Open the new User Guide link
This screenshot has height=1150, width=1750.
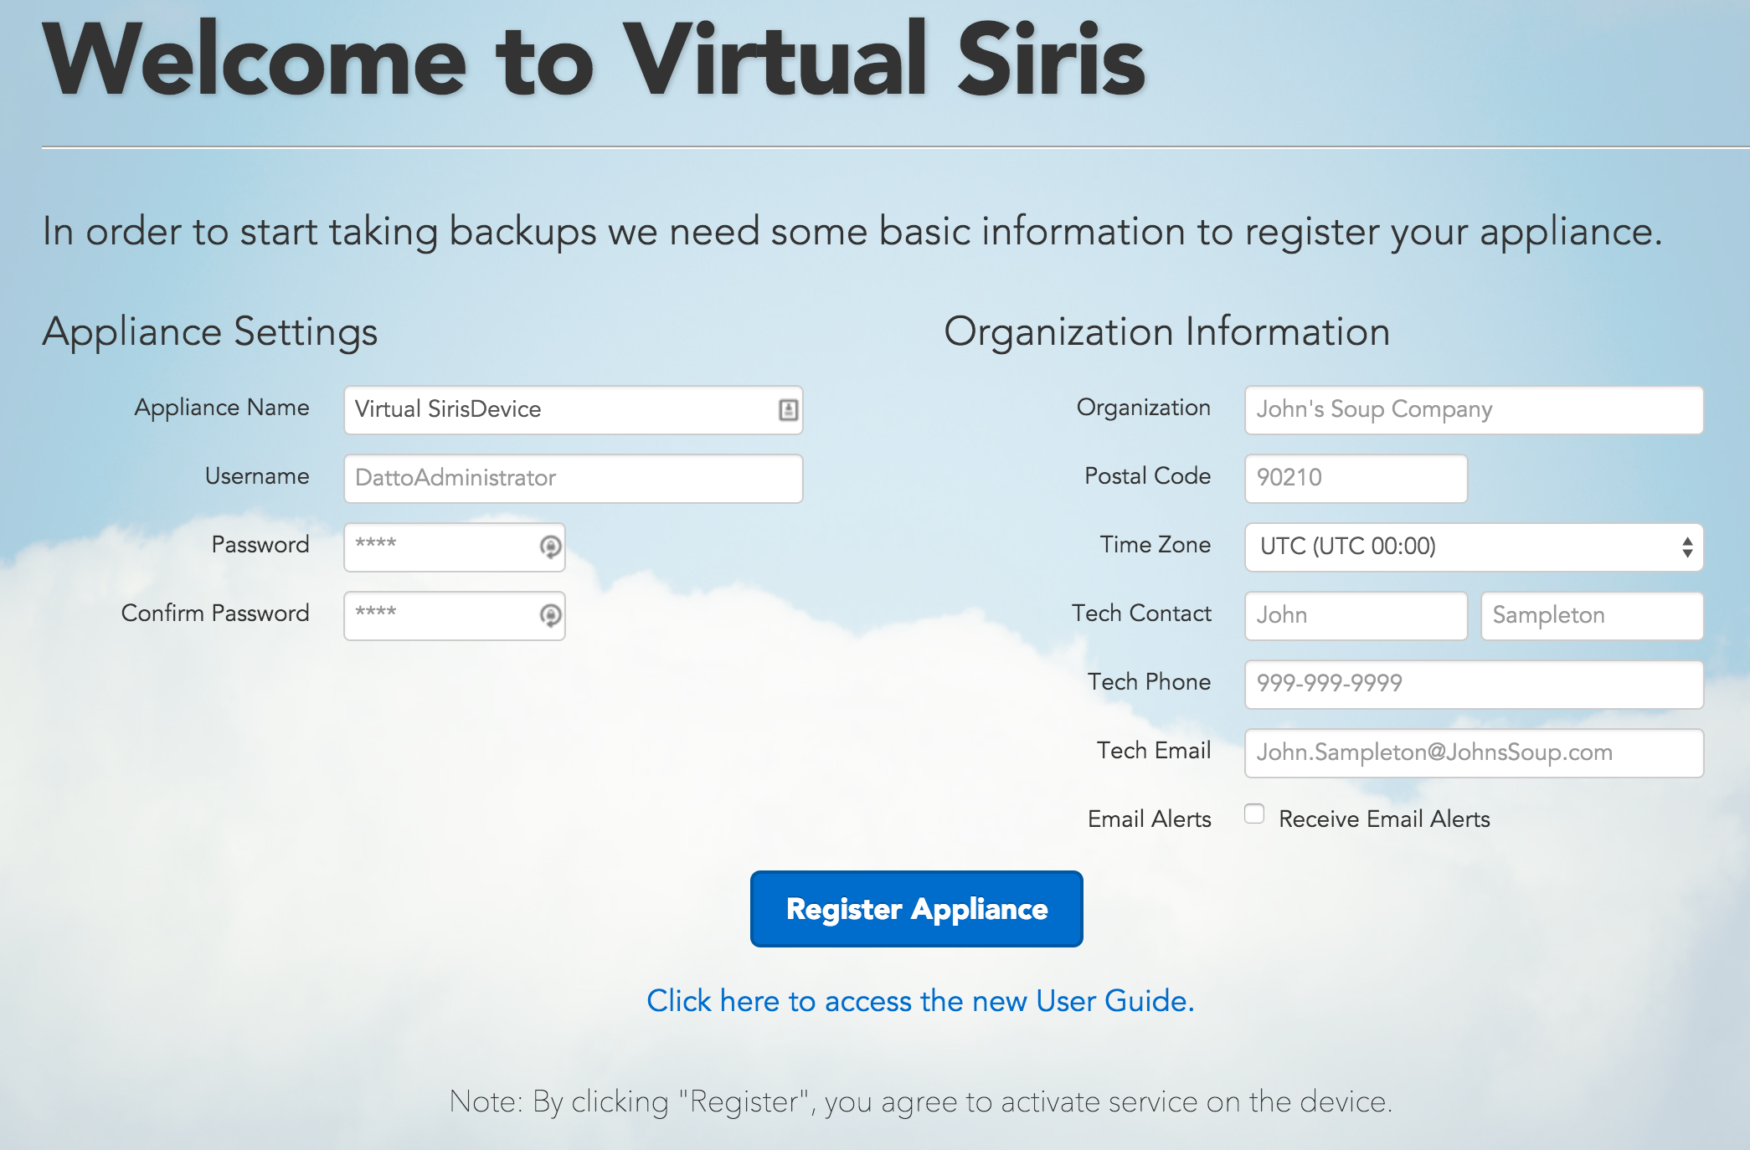[x=920, y=1001]
